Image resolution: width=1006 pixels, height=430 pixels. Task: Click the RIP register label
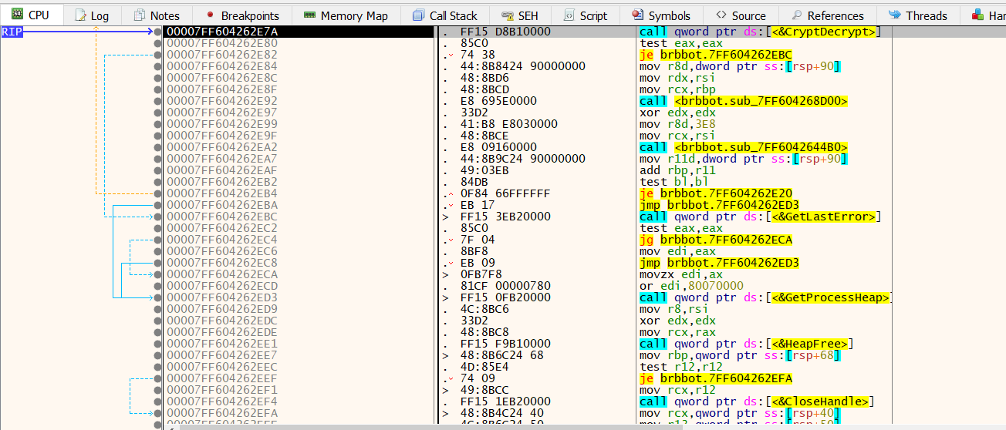coord(12,32)
